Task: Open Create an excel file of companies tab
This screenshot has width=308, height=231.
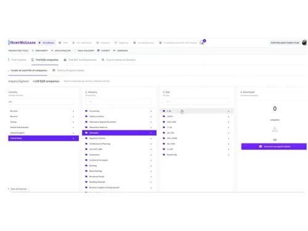Action: (x=28, y=70)
